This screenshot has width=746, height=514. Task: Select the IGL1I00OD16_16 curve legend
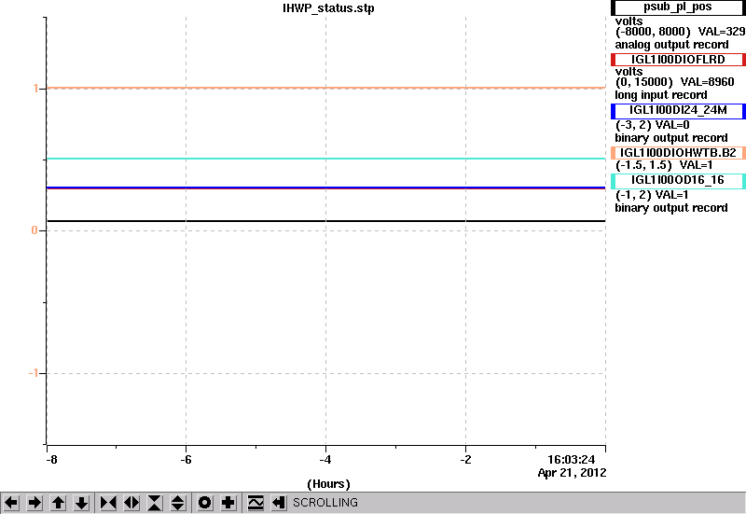coord(678,181)
